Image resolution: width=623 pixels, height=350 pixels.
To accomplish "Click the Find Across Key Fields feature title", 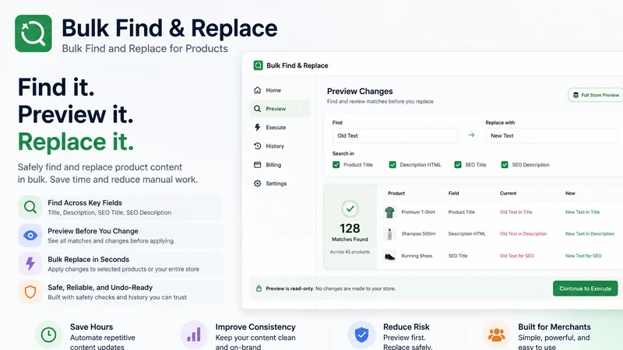I will pos(85,203).
